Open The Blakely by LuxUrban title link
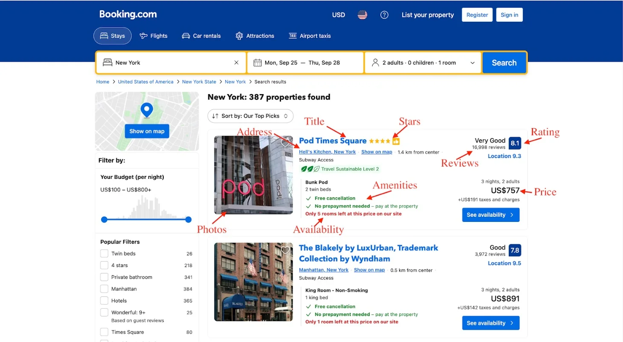 point(368,253)
